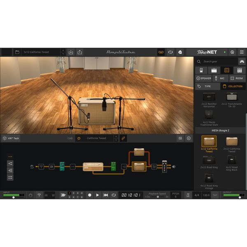The height and width of the screenshot is (247, 247).
Task: Toggle the input noise gate knob icon
Action: (30, 195)
